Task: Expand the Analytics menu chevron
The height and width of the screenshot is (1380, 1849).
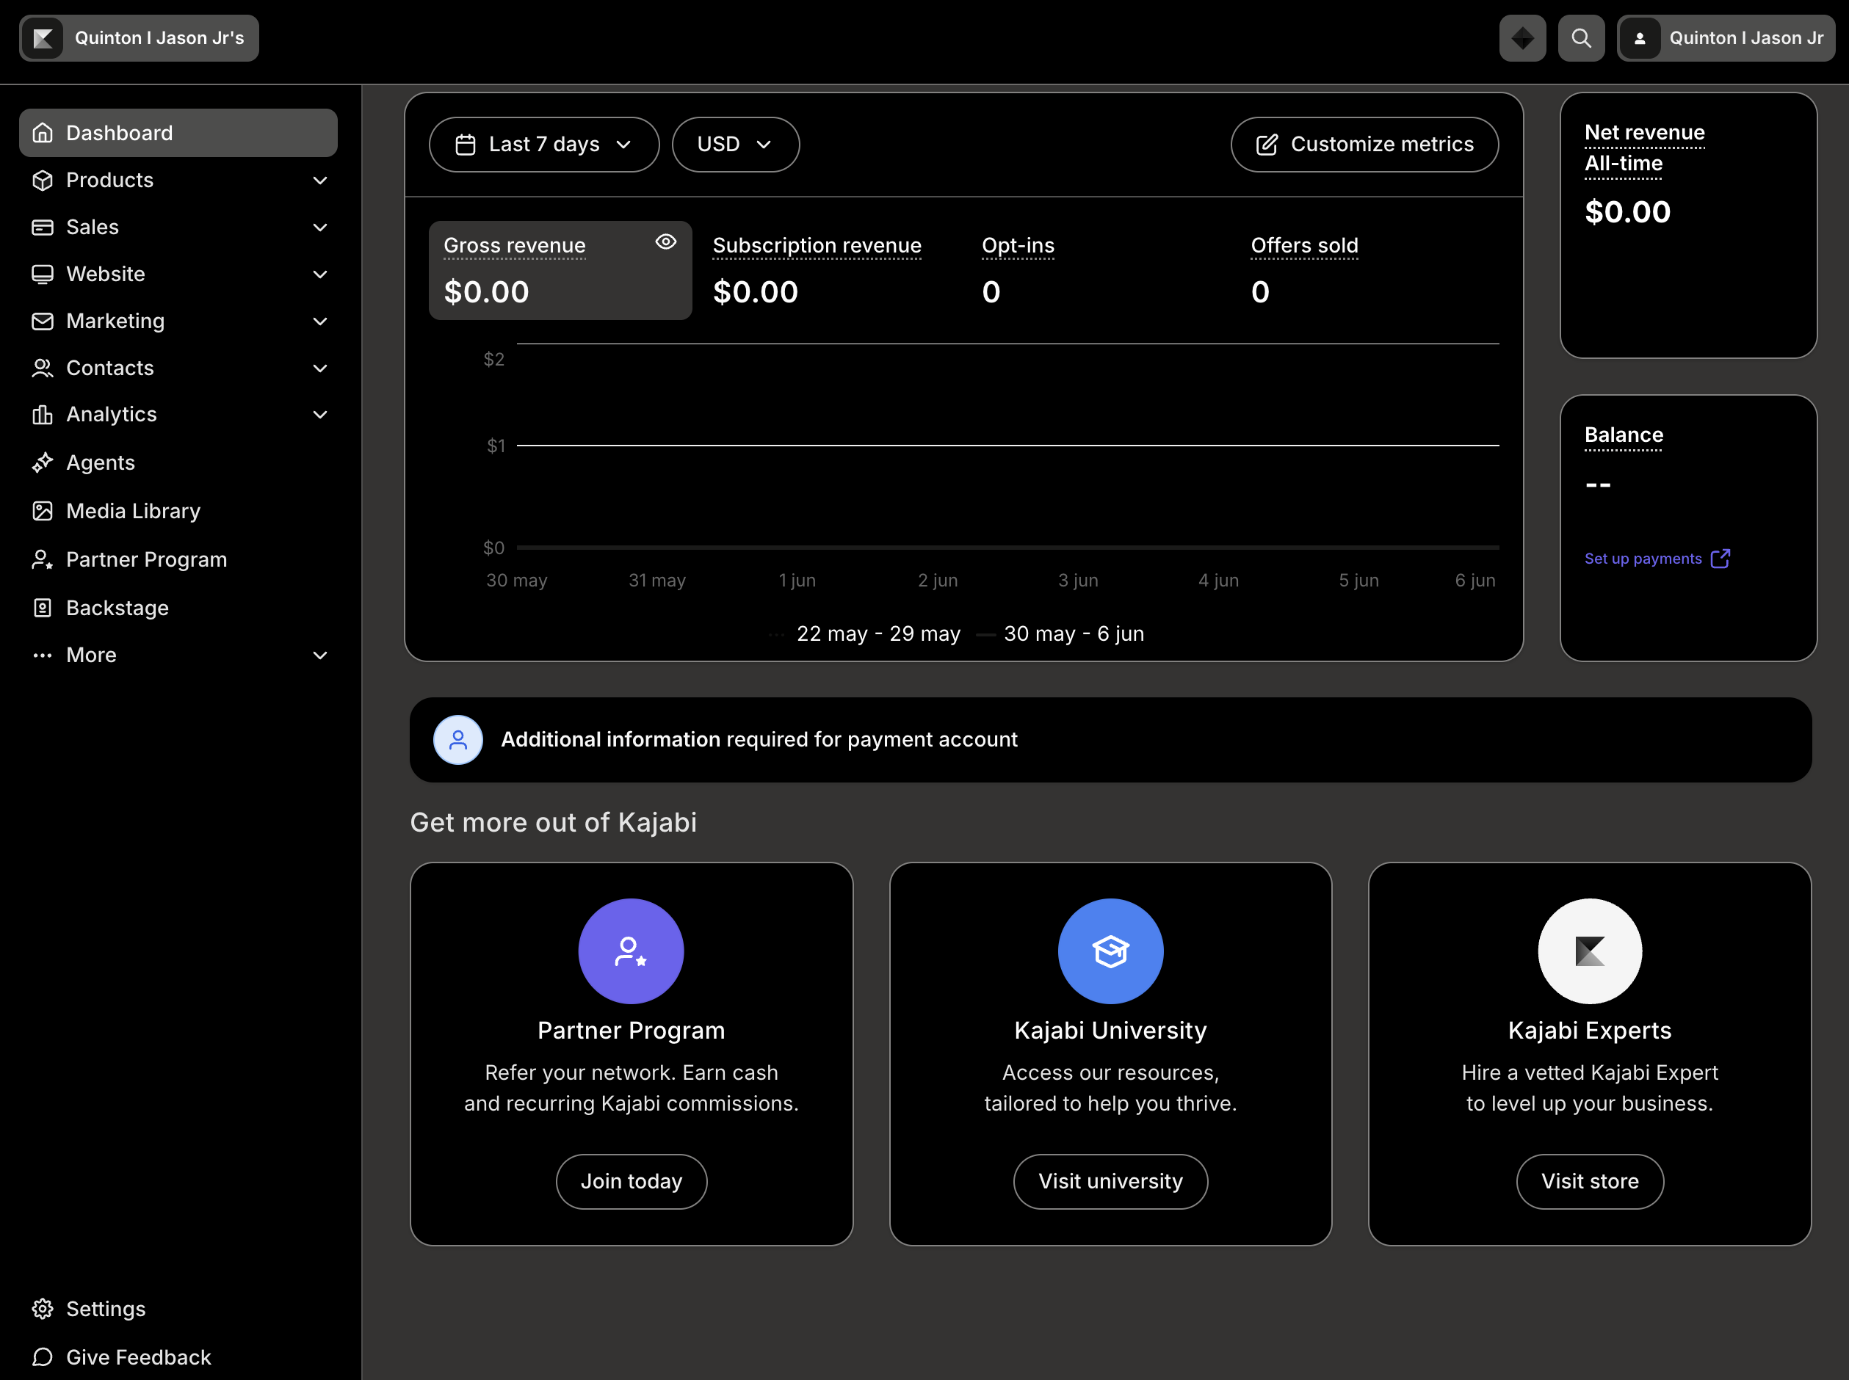Action: click(320, 414)
